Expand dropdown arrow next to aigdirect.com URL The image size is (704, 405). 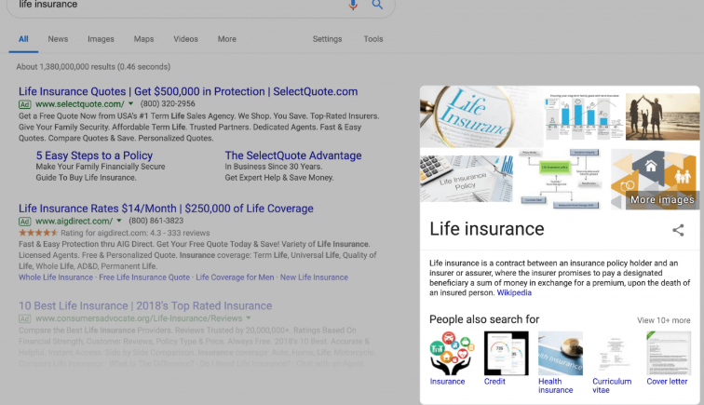click(x=119, y=221)
